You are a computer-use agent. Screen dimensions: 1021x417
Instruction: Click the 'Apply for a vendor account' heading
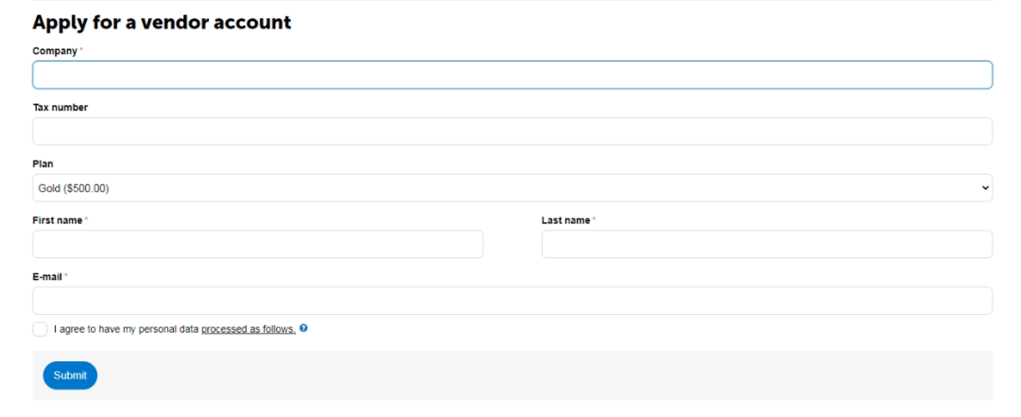click(x=162, y=22)
